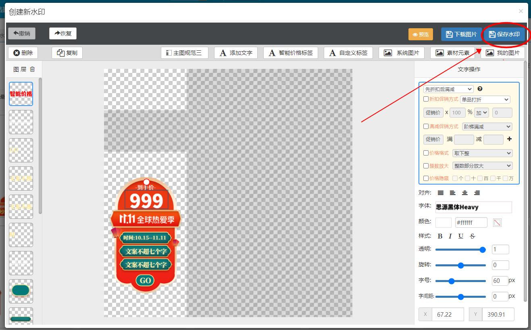
Task: Insert a 智能价格标签 smart price tag
Action: click(291, 53)
